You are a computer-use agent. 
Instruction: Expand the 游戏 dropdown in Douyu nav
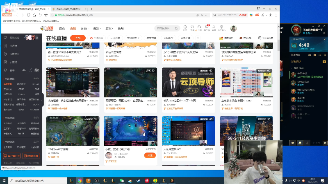pyautogui.click(x=109, y=28)
